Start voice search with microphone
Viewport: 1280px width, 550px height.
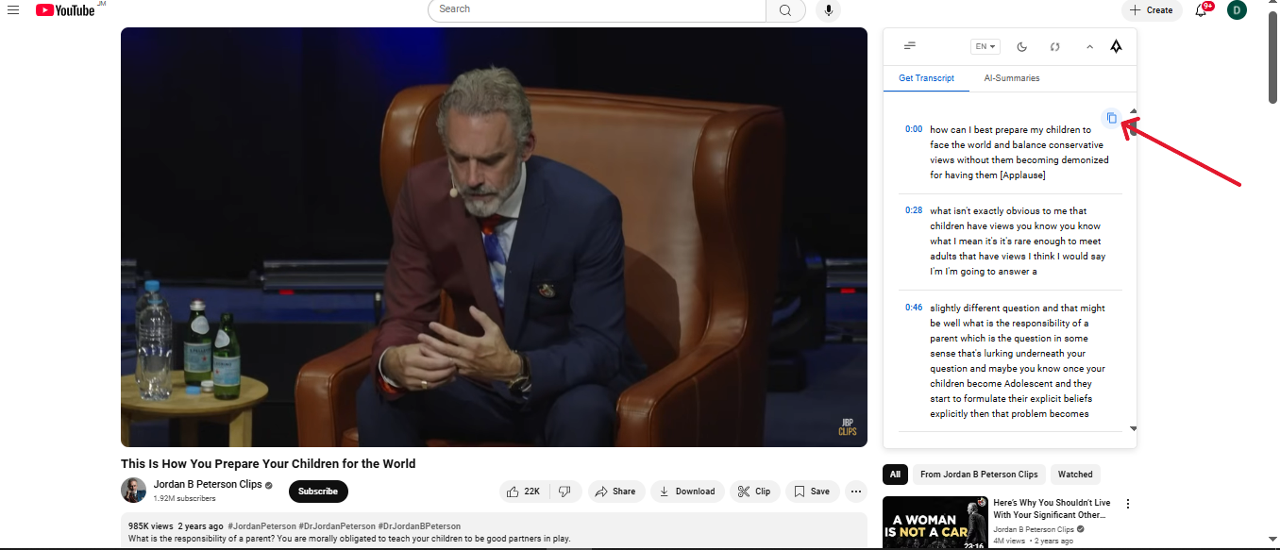pos(829,9)
